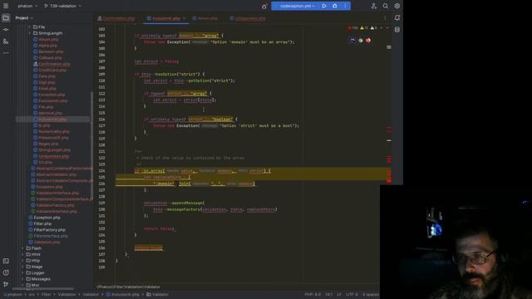This screenshot has height=299, width=532.
Task: Expand the Image folder
Action: 22,267
